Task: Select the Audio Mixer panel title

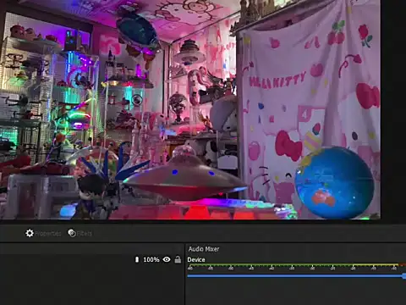Action: 204,249
